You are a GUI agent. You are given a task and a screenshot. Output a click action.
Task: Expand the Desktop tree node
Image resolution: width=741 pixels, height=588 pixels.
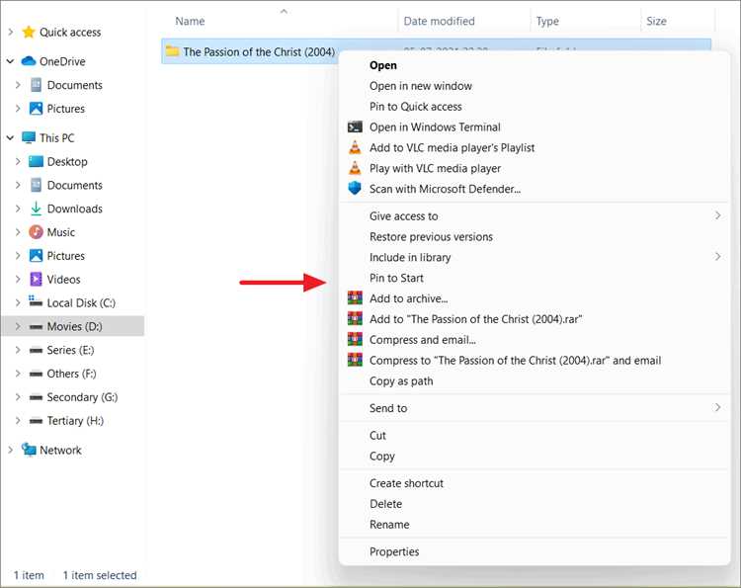(18, 162)
